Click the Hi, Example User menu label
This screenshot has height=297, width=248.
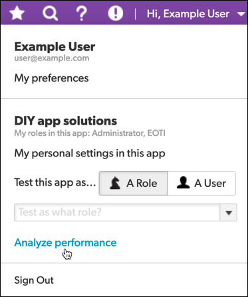pyautogui.click(x=188, y=14)
